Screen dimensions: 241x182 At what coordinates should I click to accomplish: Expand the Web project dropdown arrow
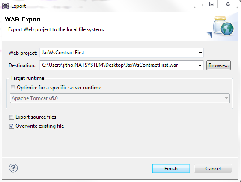[200, 53]
